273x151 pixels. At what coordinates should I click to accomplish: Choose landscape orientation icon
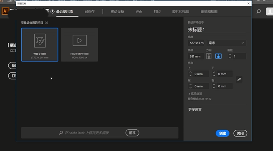pos(218,56)
